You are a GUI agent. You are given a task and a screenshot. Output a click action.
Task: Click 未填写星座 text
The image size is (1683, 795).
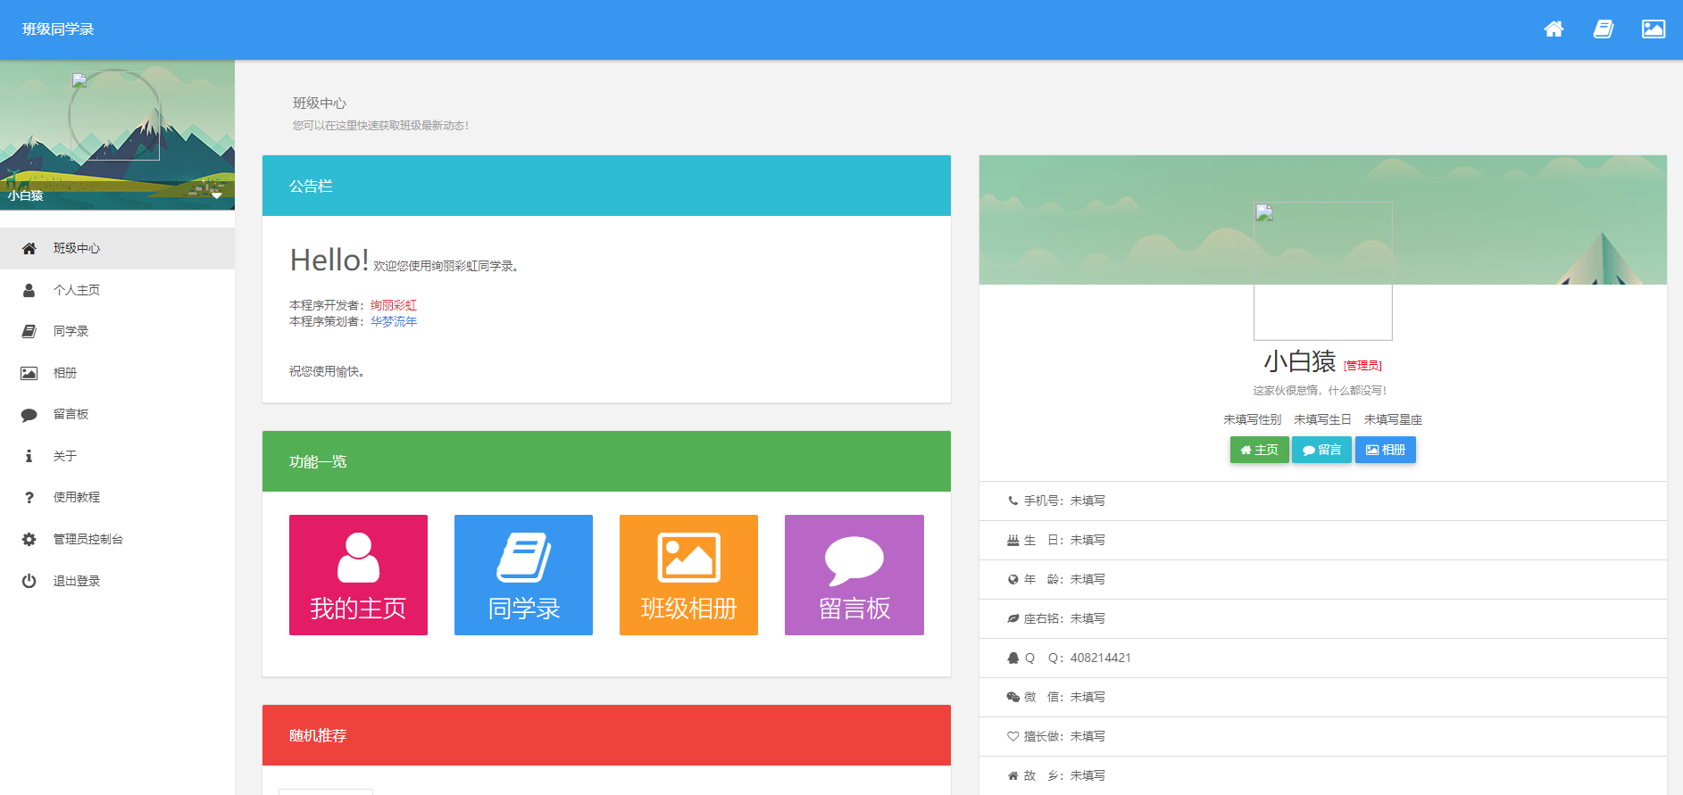[1393, 419]
